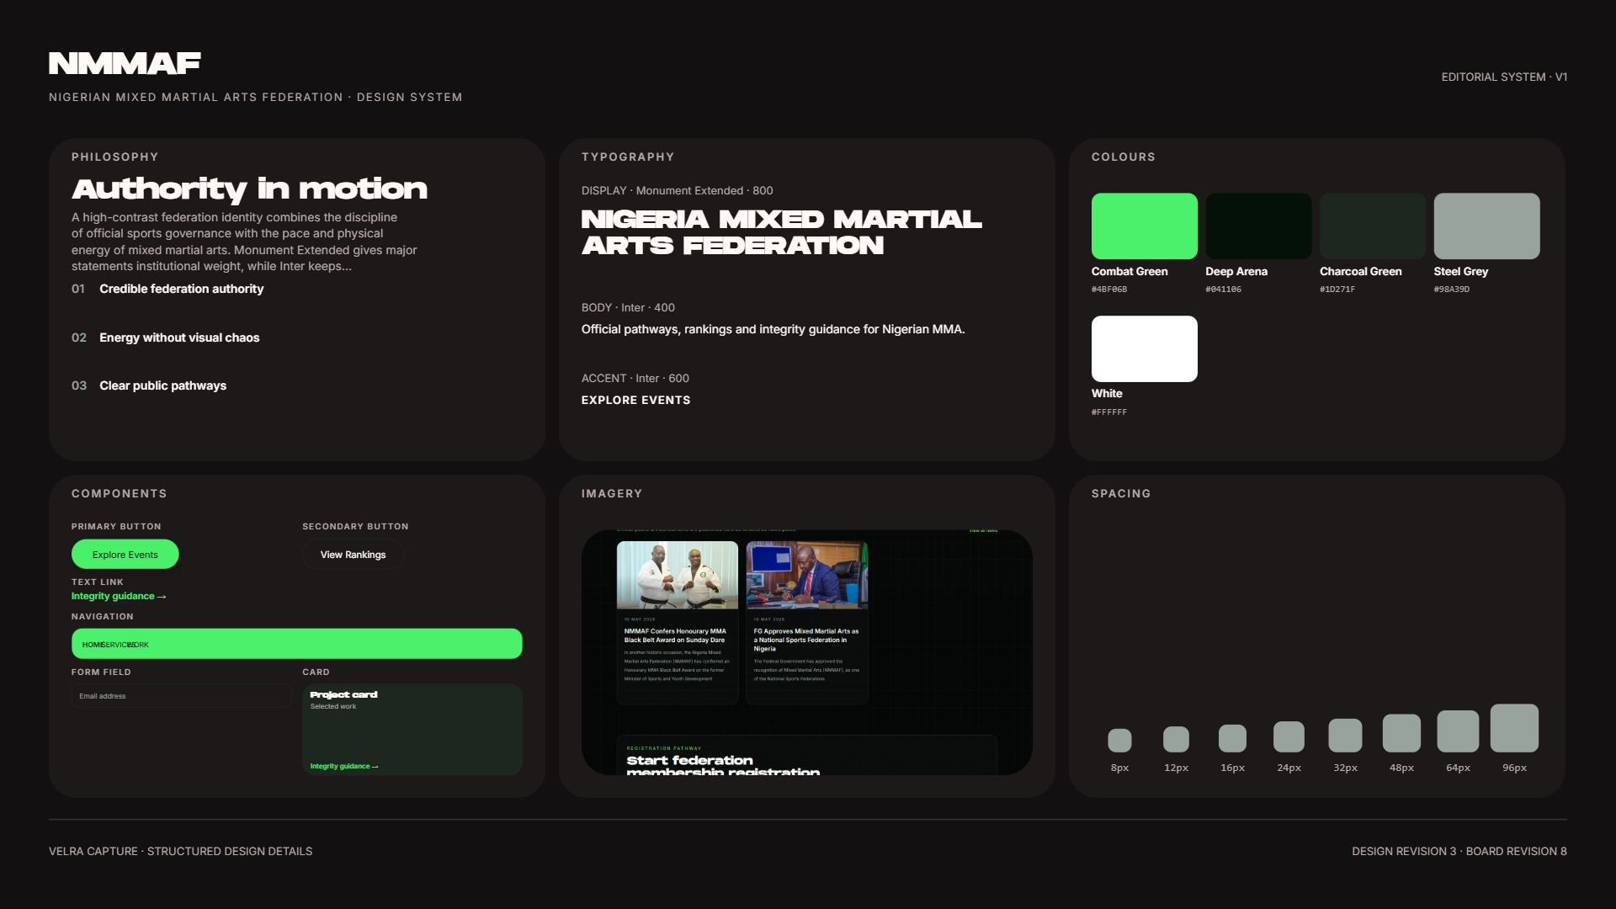1616x909 pixels.
Task: Select the #4BF06B hex code
Action: click(1109, 290)
